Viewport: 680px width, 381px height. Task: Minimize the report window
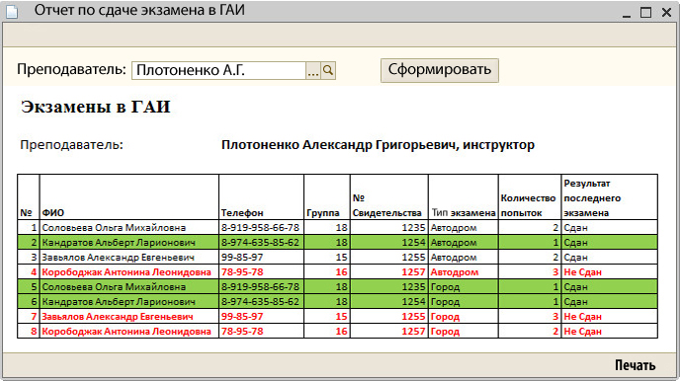(627, 13)
